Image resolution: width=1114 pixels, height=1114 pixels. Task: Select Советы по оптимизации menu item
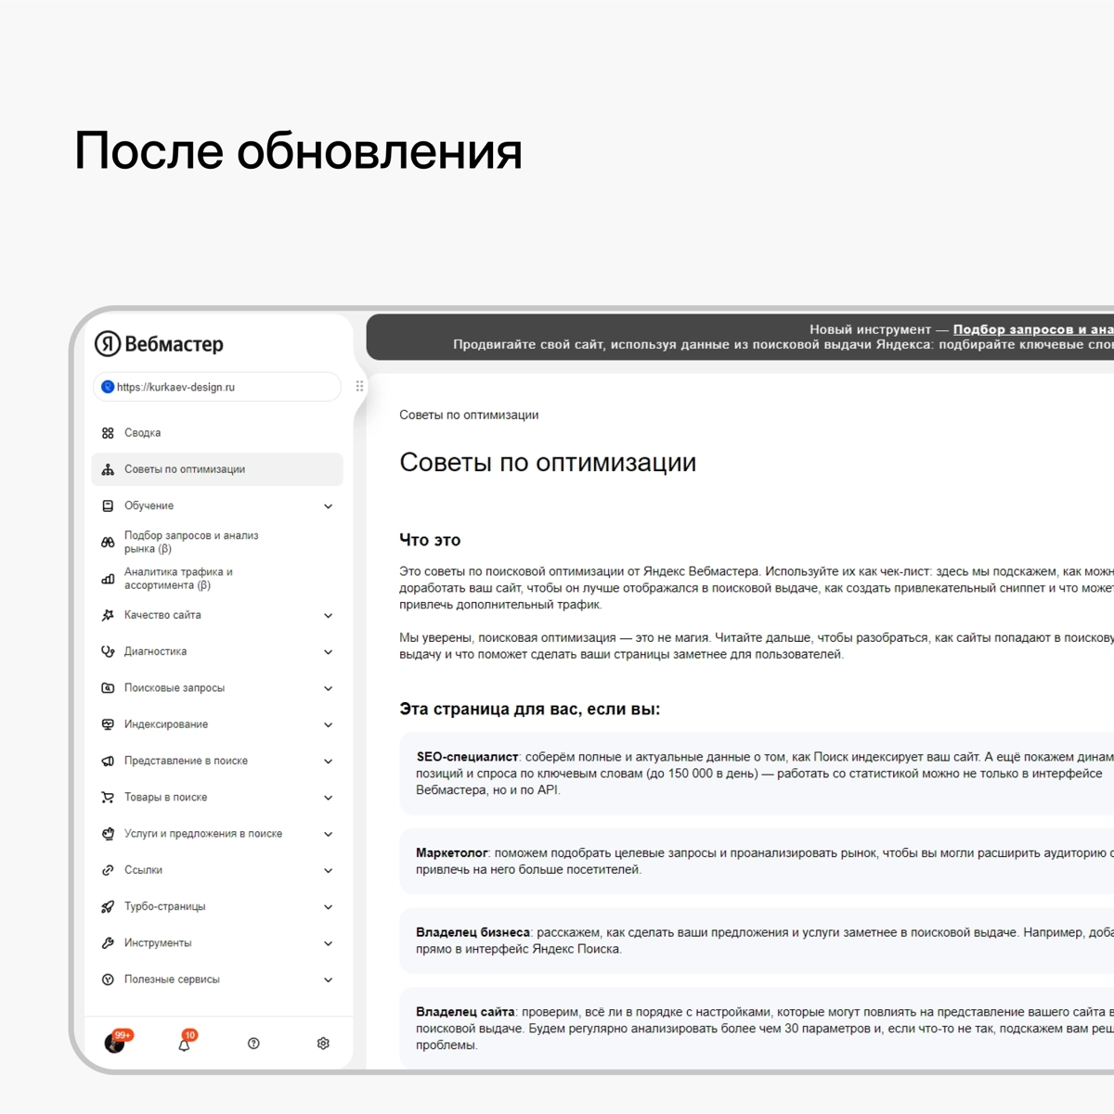tap(217, 469)
